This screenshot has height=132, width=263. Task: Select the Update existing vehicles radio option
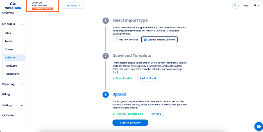(159, 40)
